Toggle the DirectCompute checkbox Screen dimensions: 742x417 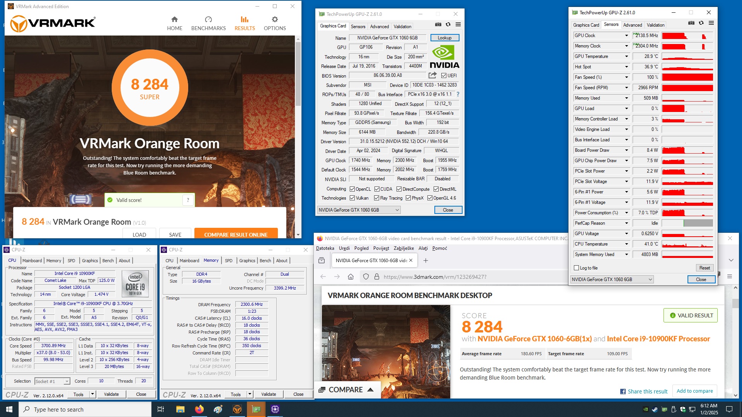(x=399, y=189)
